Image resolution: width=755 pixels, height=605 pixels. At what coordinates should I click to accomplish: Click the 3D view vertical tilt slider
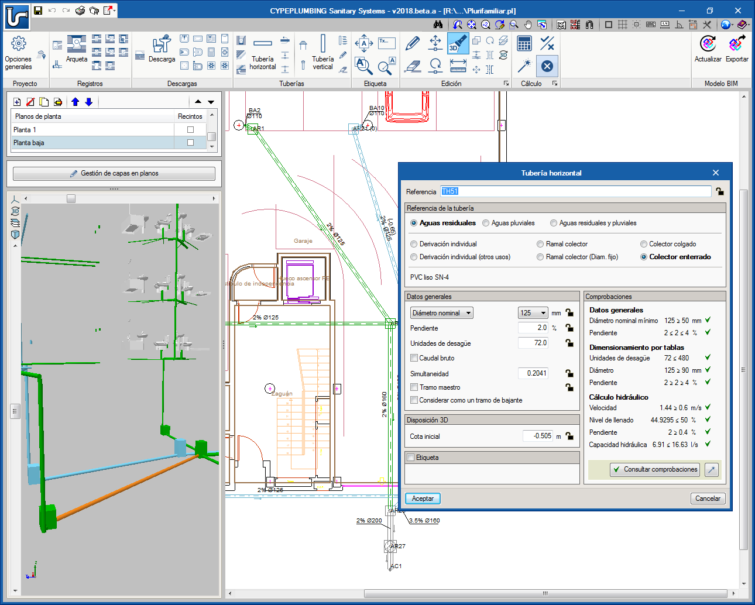click(x=15, y=411)
